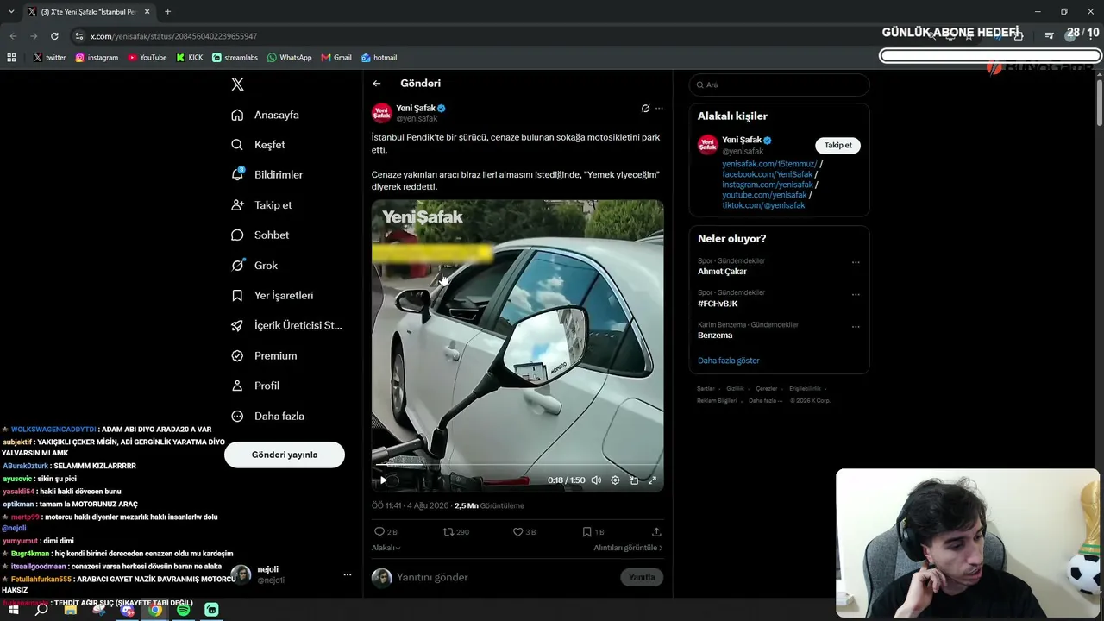Open the yenisafak.com/15temmuz/ link

pos(769,164)
